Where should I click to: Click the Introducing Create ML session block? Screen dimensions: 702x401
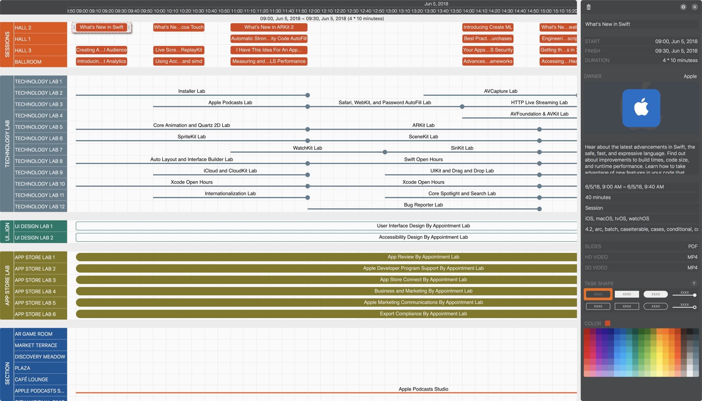[488, 27]
